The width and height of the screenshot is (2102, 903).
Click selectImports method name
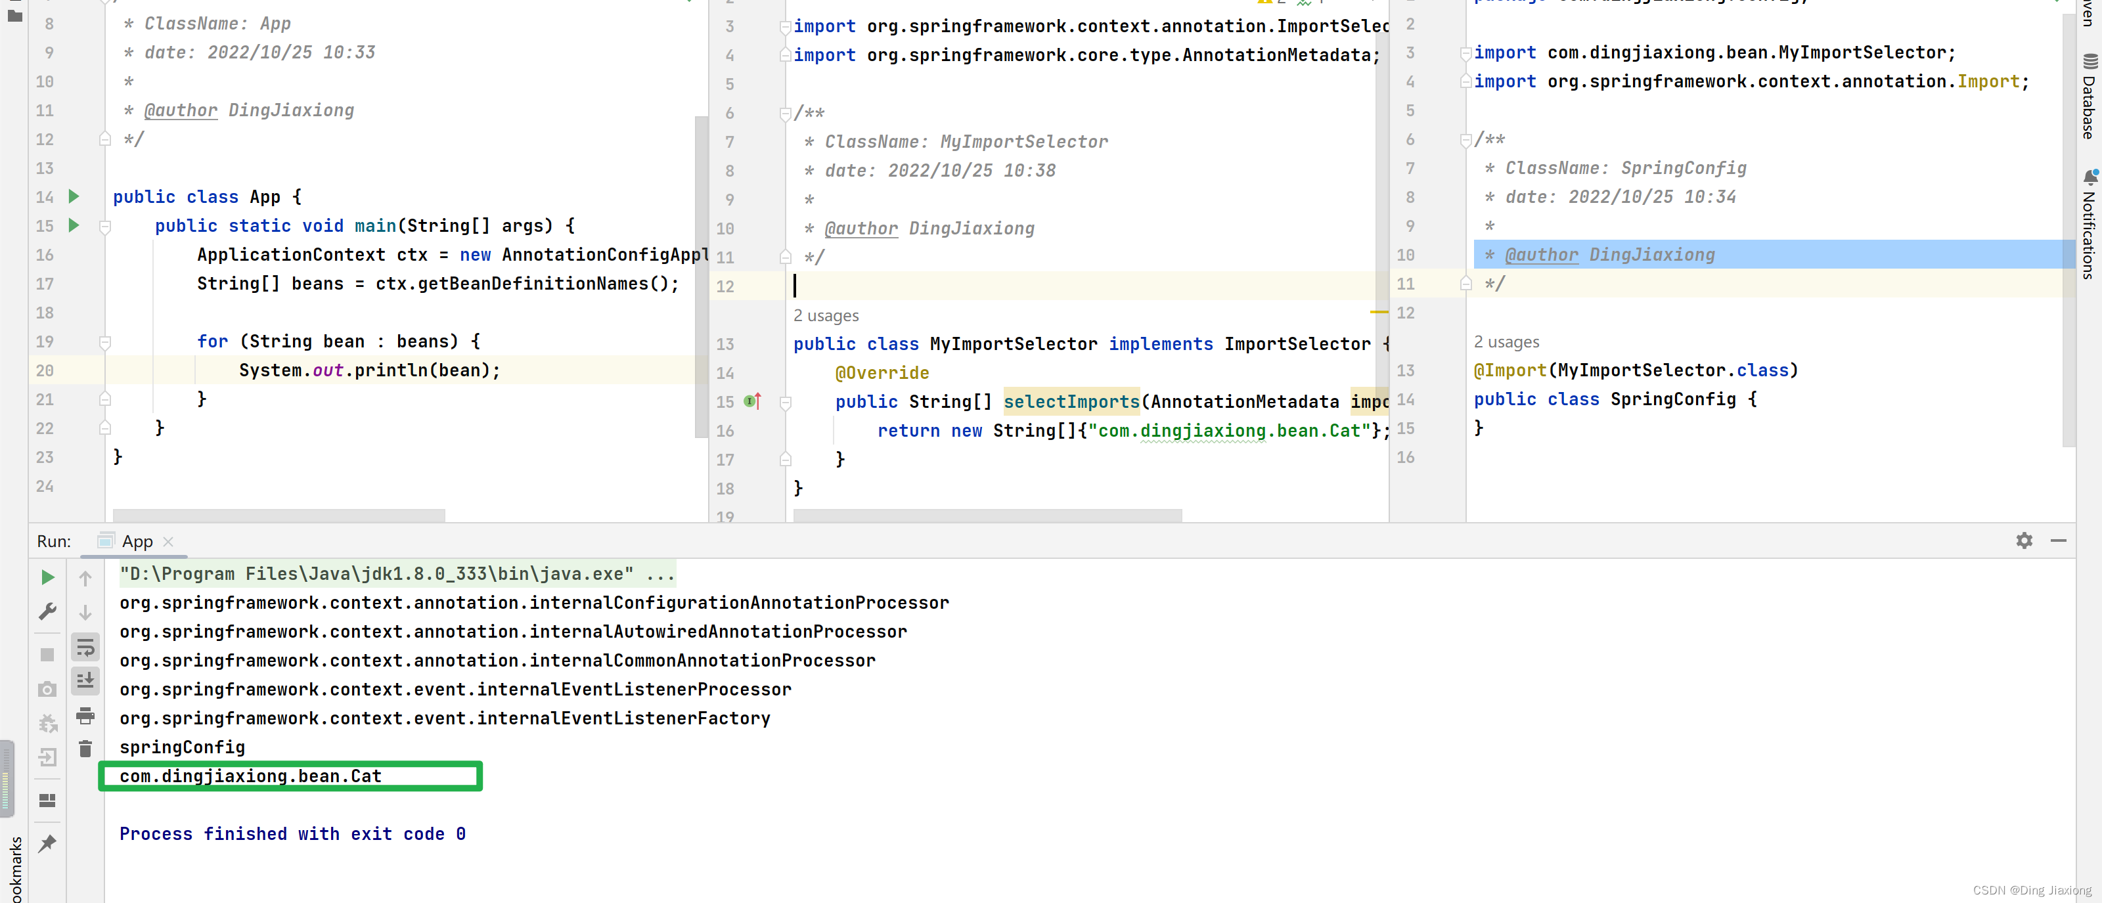pos(1071,401)
